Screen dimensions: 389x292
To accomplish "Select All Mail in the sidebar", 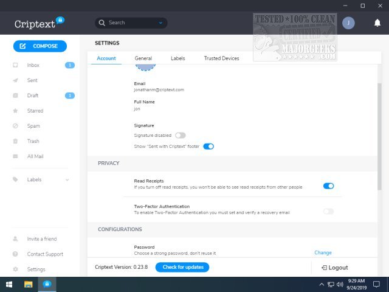I will [35, 156].
